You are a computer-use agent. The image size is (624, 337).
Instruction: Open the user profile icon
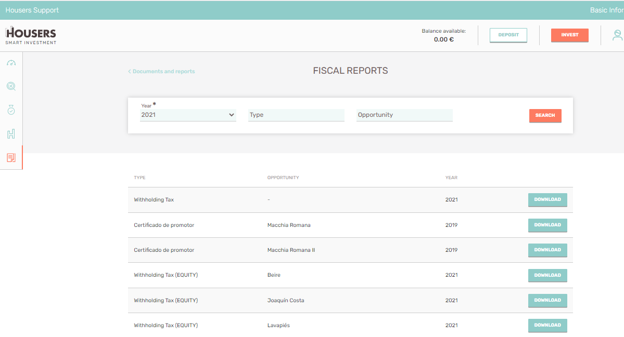tap(617, 35)
